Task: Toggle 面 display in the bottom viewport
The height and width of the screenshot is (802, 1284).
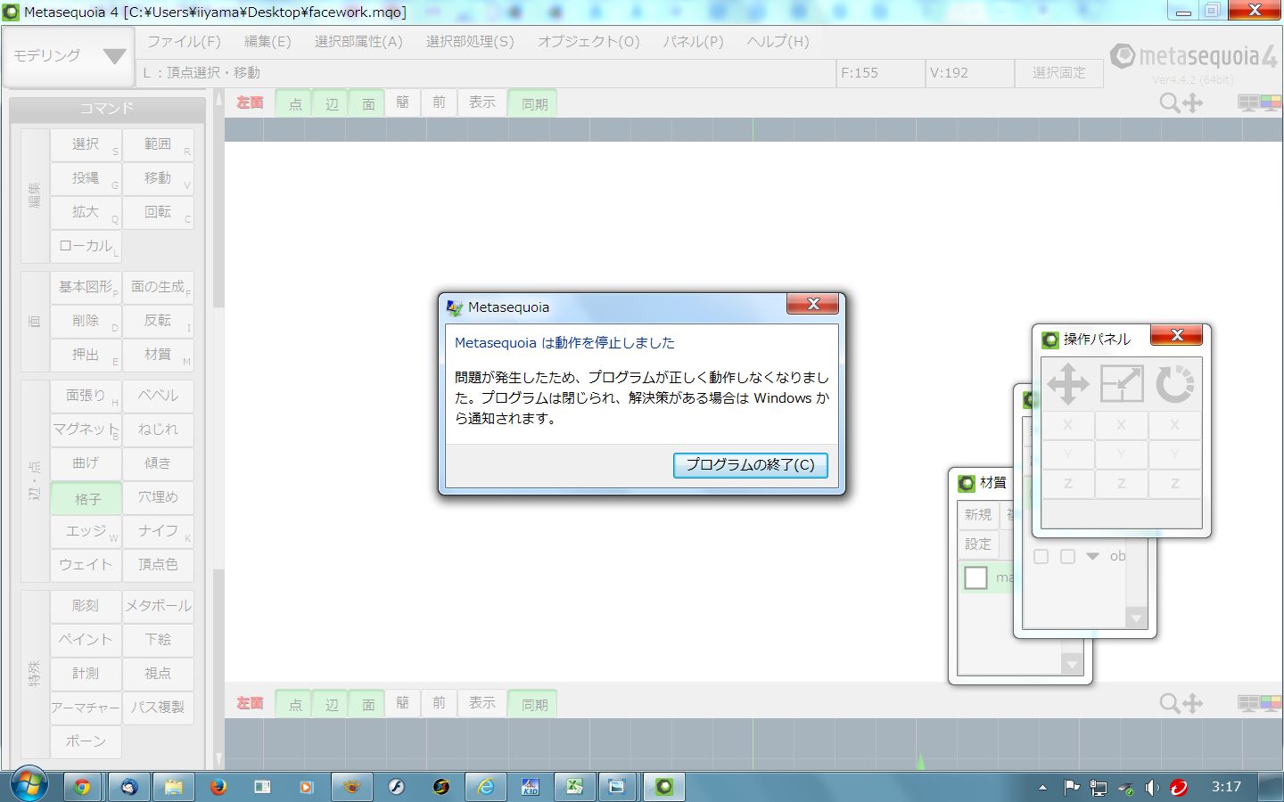Action: pos(367,704)
